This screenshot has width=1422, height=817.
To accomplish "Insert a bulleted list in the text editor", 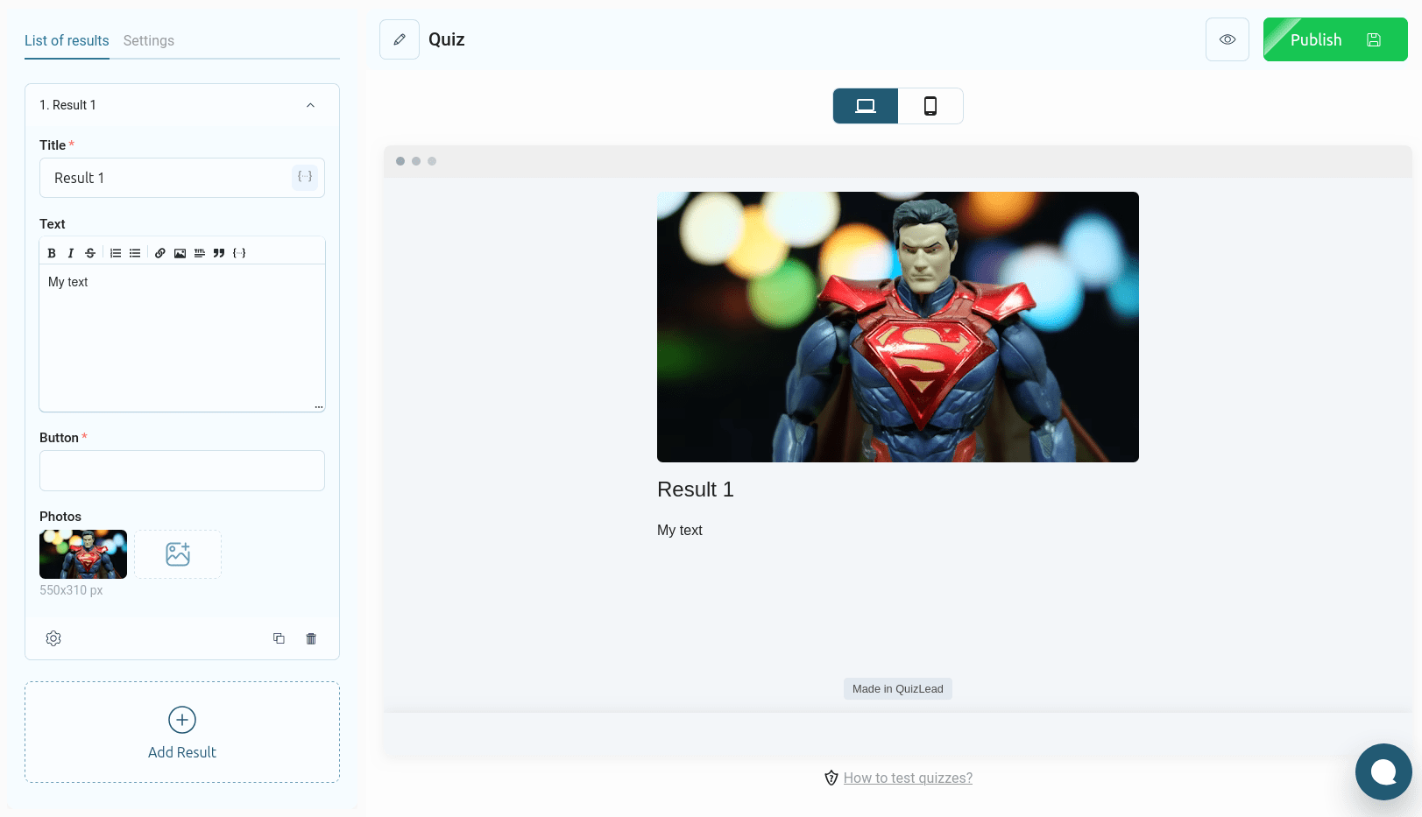I will pos(135,253).
